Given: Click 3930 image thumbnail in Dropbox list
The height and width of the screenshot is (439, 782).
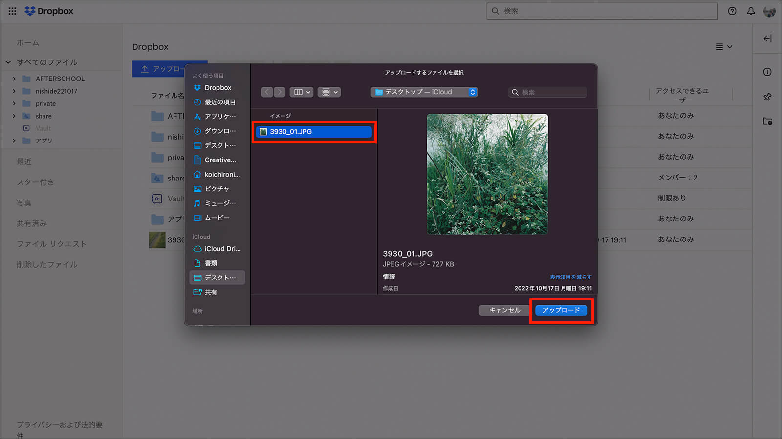Looking at the screenshot, I should coord(157,240).
